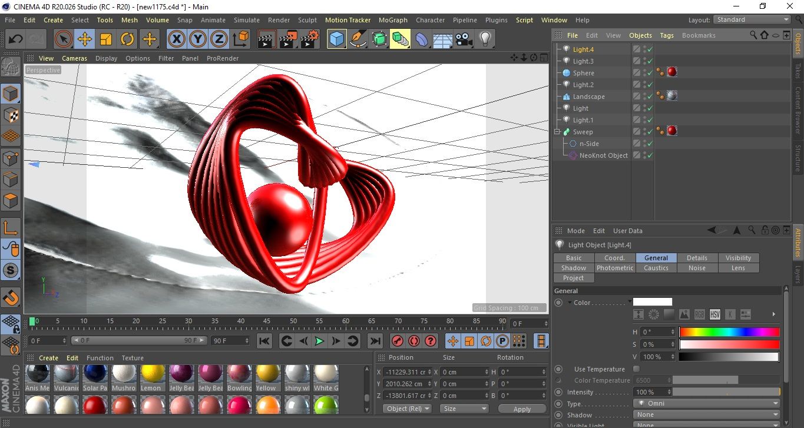The image size is (804, 428).
Task: Add a Cube primitive object
Action: coord(337,39)
